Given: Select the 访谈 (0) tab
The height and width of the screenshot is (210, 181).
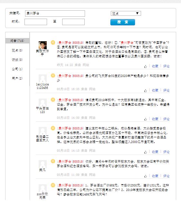Looking at the screenshot, I should point(17,60).
